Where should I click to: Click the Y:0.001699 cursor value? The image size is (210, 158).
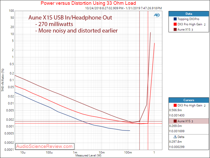point(177,131)
